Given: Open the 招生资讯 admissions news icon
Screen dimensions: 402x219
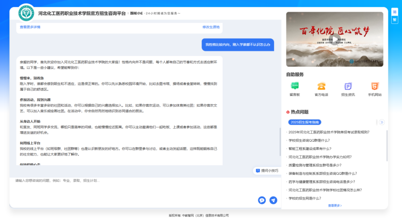Looking at the screenshot, I should [348, 86].
